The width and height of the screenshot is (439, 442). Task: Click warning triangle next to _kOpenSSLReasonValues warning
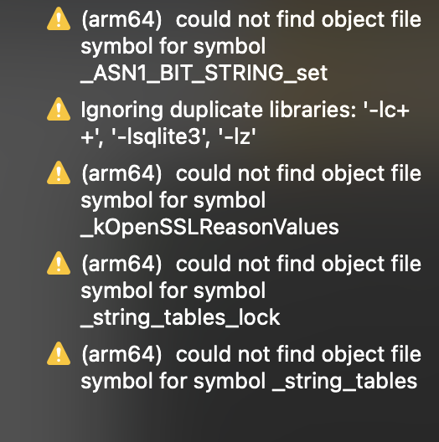tap(59, 172)
